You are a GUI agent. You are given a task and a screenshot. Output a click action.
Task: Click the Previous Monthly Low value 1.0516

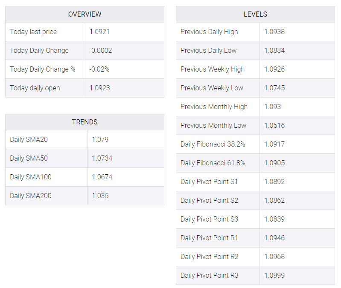pos(274,125)
